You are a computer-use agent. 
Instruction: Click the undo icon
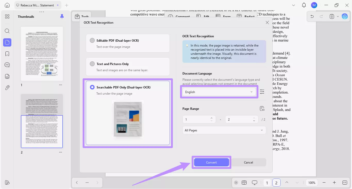pos(312,16)
